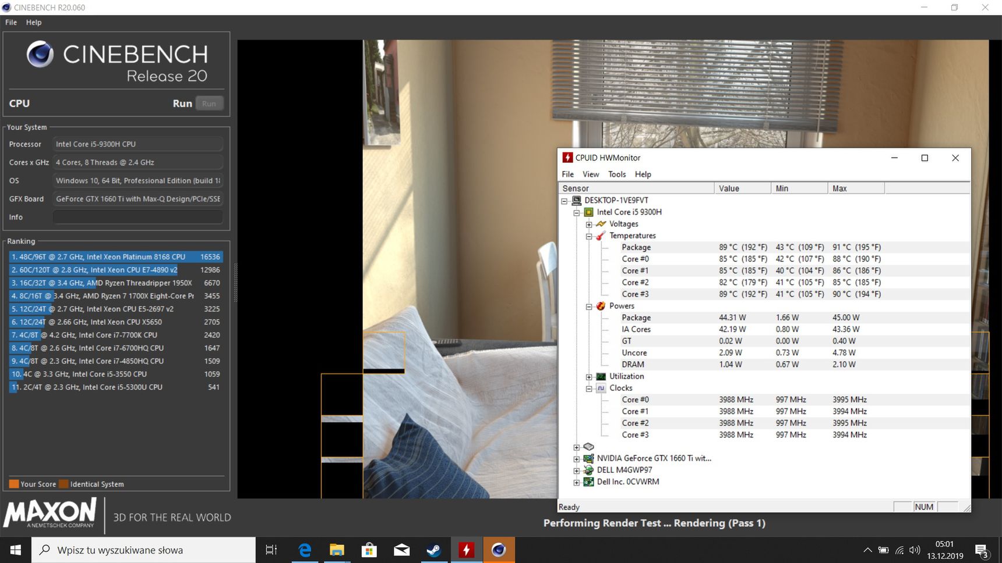This screenshot has height=563, width=1002.
Task: Select ranking entry Intel Core i5-5300U
Action: [x=116, y=387]
